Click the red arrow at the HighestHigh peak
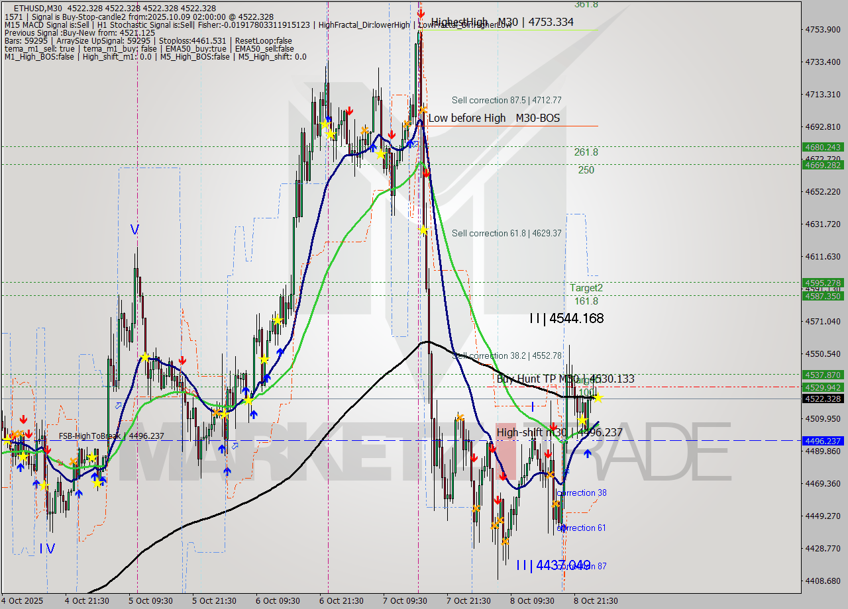Screen dimensions: 848x609 tap(421, 12)
